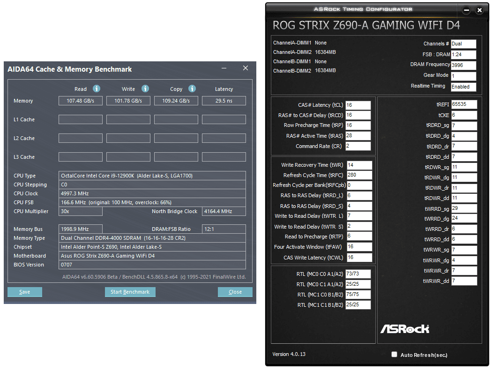Click the DRAM Frequency field
The image size is (492, 370).
click(x=463, y=65)
